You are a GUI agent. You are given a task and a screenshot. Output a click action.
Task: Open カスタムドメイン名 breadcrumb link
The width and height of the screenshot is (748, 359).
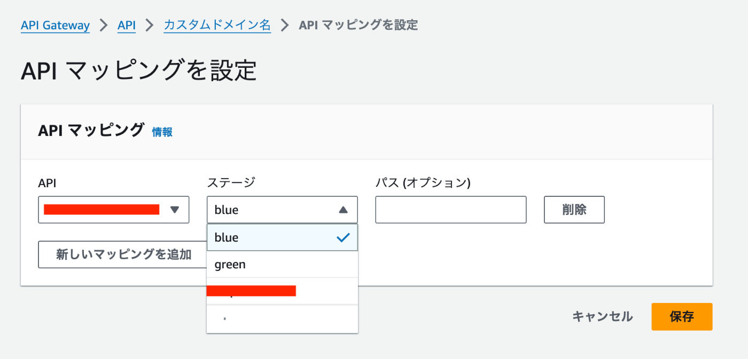[x=217, y=25]
